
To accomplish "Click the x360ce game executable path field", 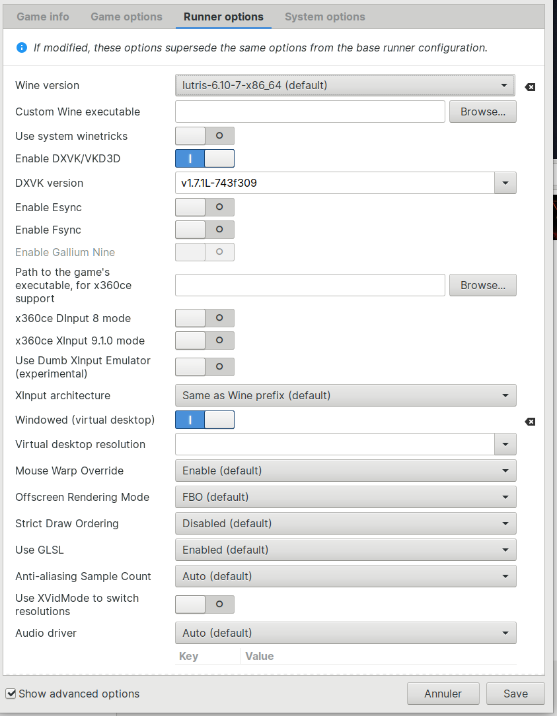I will pyautogui.click(x=310, y=285).
